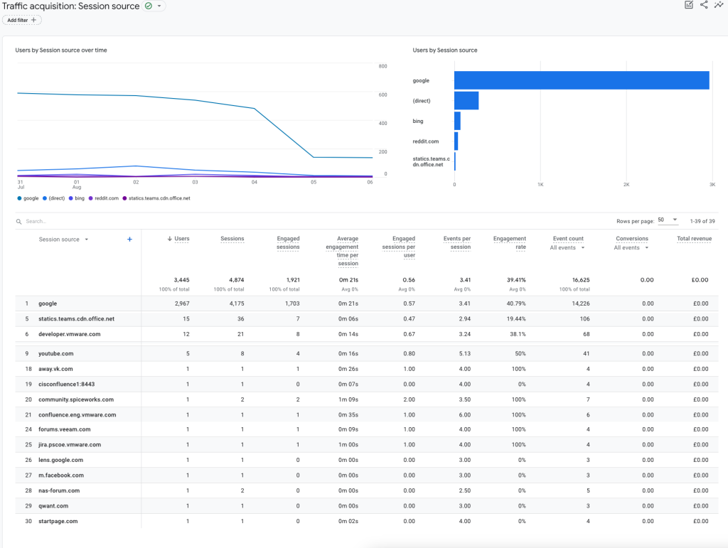Open the report title dropdown arrow
Image resolution: width=728 pixels, height=548 pixels.
(x=159, y=6)
